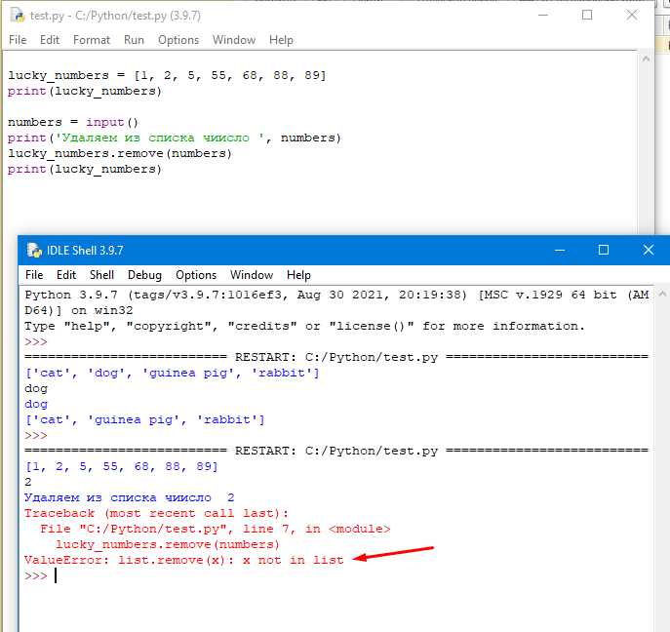Maximize the test.py editor window
Viewport: 670px width, 632px height.
click(587, 16)
